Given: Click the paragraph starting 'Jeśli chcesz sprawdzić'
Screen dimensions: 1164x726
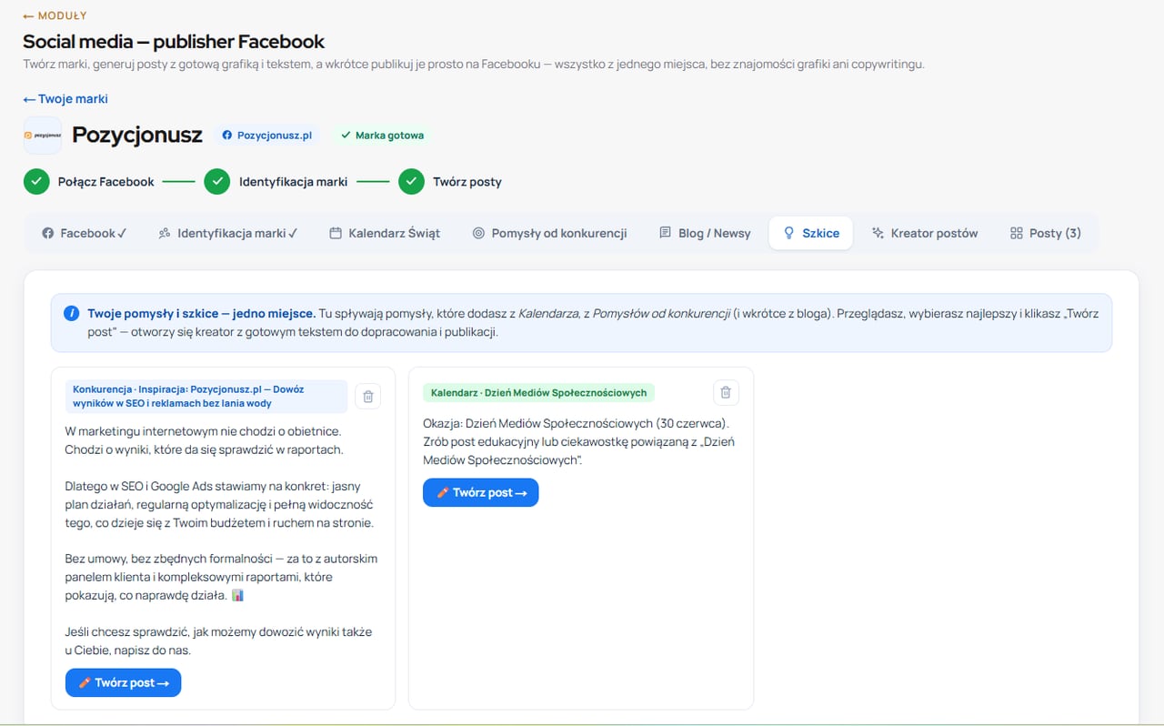Looking at the screenshot, I should point(218,640).
